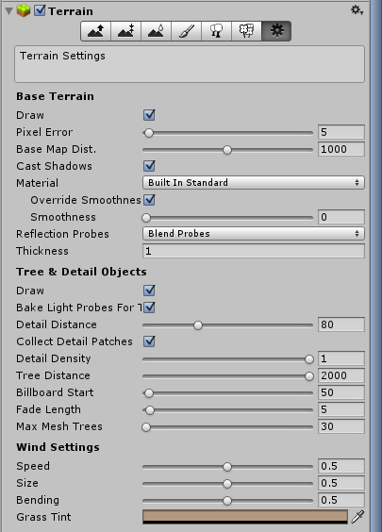Screen dimensions: 382x532
Task: Click the Thickness input field
Action: [x=254, y=251]
